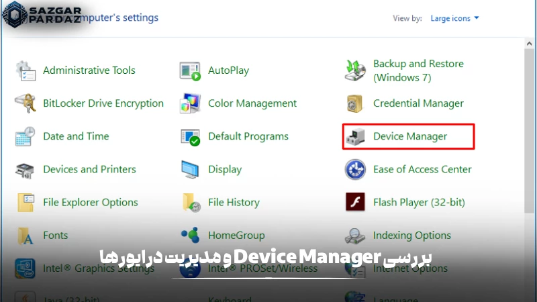
Task: Open Backup and Restore (Windows 7) link
Action: coord(418,70)
